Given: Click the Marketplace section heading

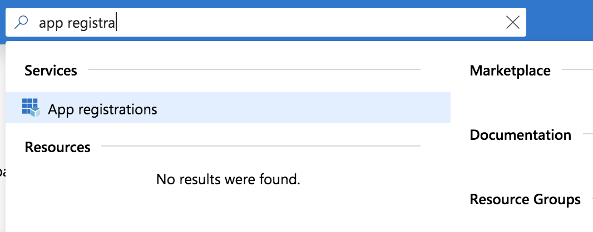Looking at the screenshot, I should 510,70.
